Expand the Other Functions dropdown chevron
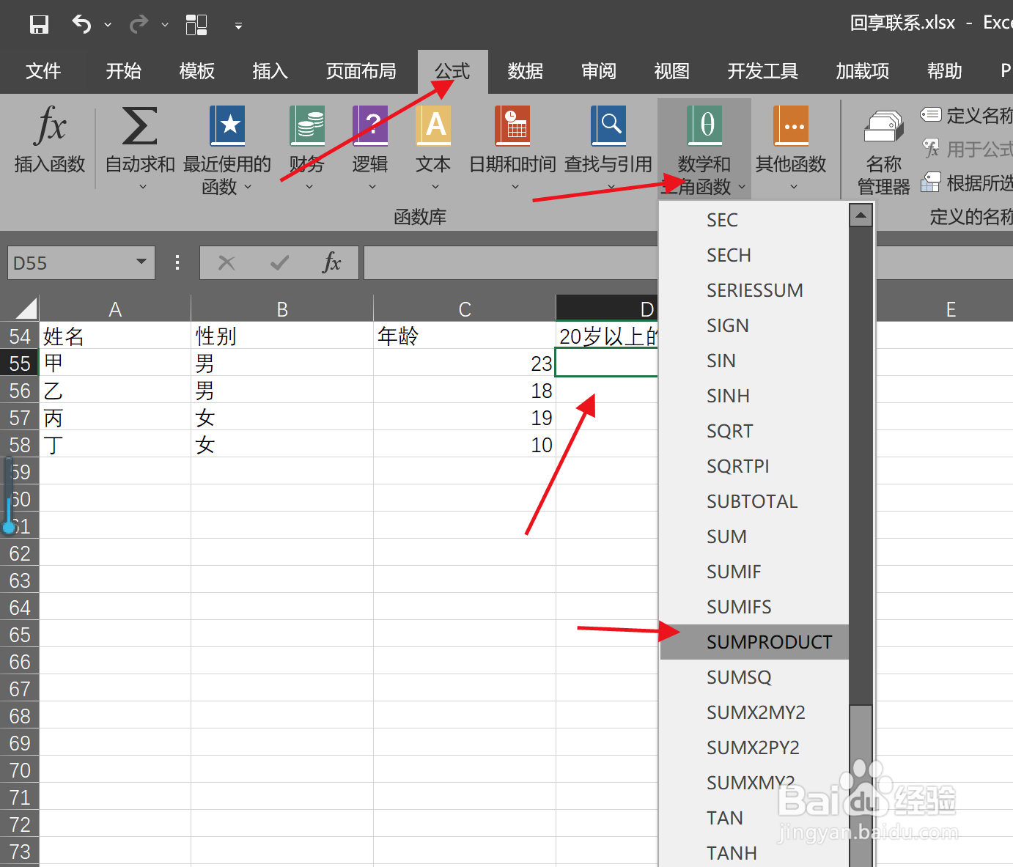Image resolution: width=1013 pixels, height=867 pixels. click(x=793, y=187)
